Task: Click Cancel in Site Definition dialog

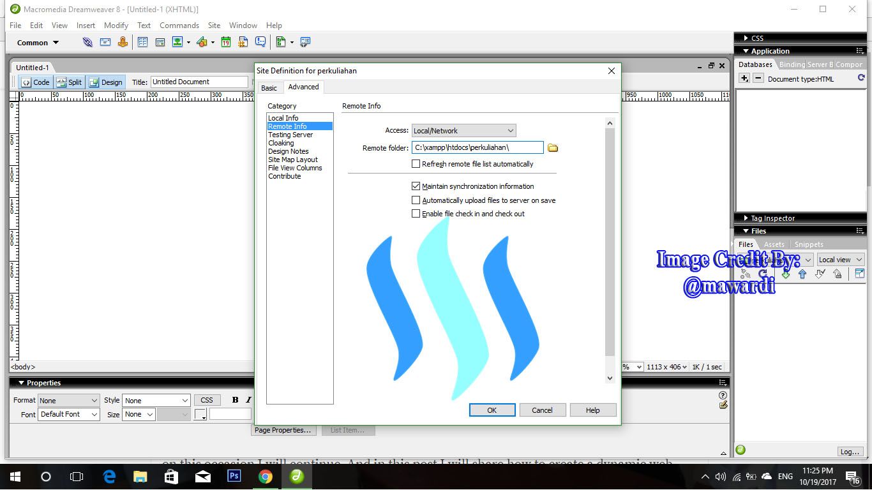Action: coord(543,410)
